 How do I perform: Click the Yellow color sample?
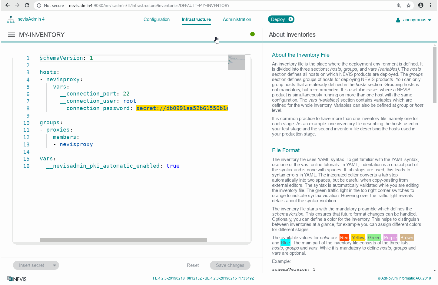[358, 238]
